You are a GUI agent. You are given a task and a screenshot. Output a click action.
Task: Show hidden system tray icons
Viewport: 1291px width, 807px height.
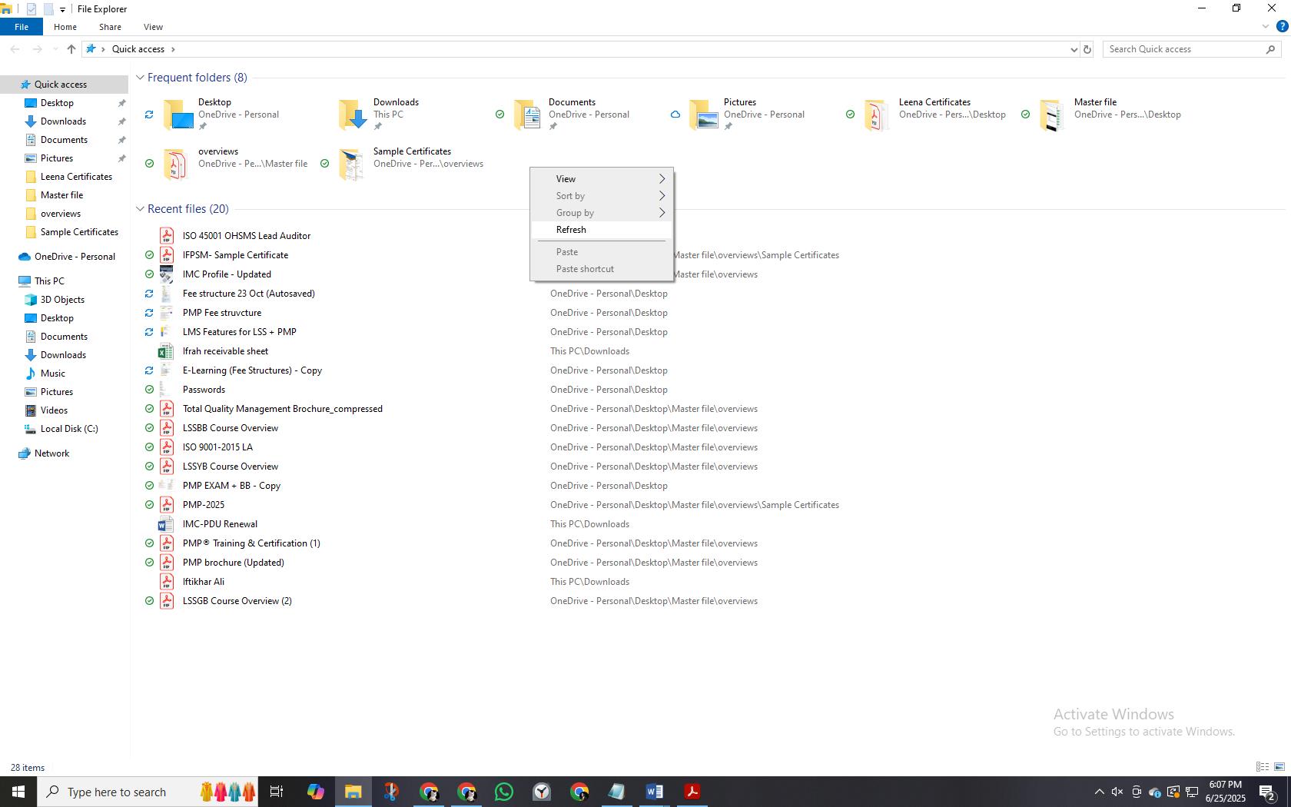(1099, 792)
